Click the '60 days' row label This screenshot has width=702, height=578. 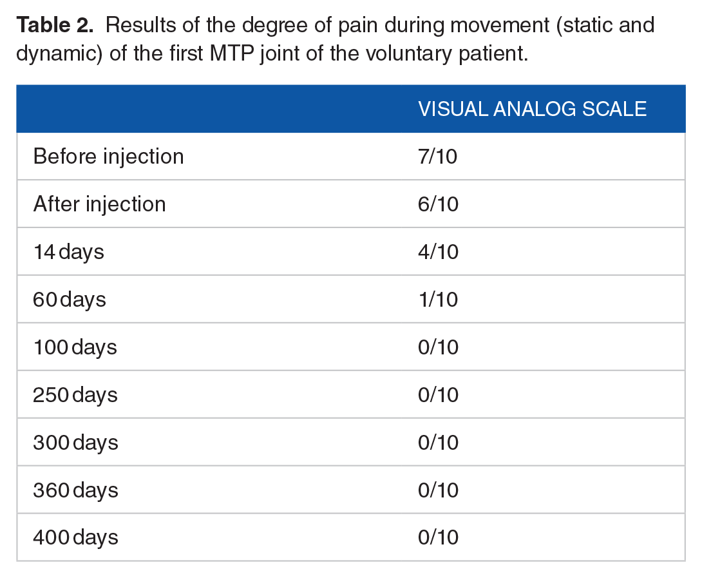pos(70,300)
